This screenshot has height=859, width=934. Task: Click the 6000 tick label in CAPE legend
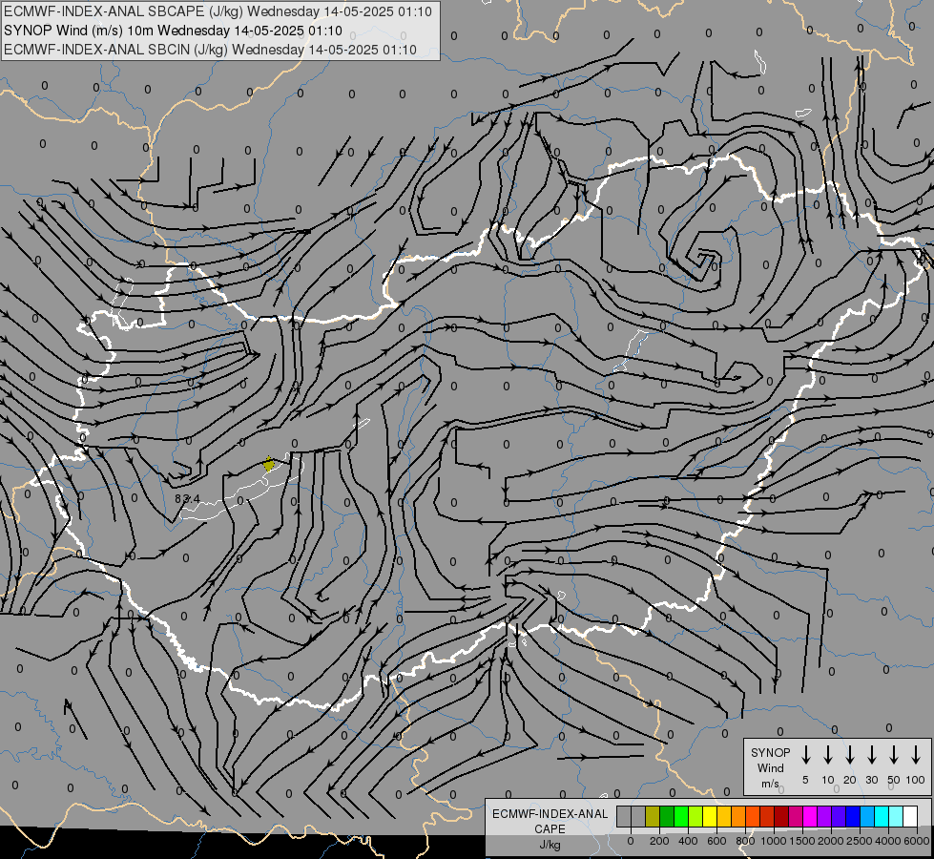(917, 841)
